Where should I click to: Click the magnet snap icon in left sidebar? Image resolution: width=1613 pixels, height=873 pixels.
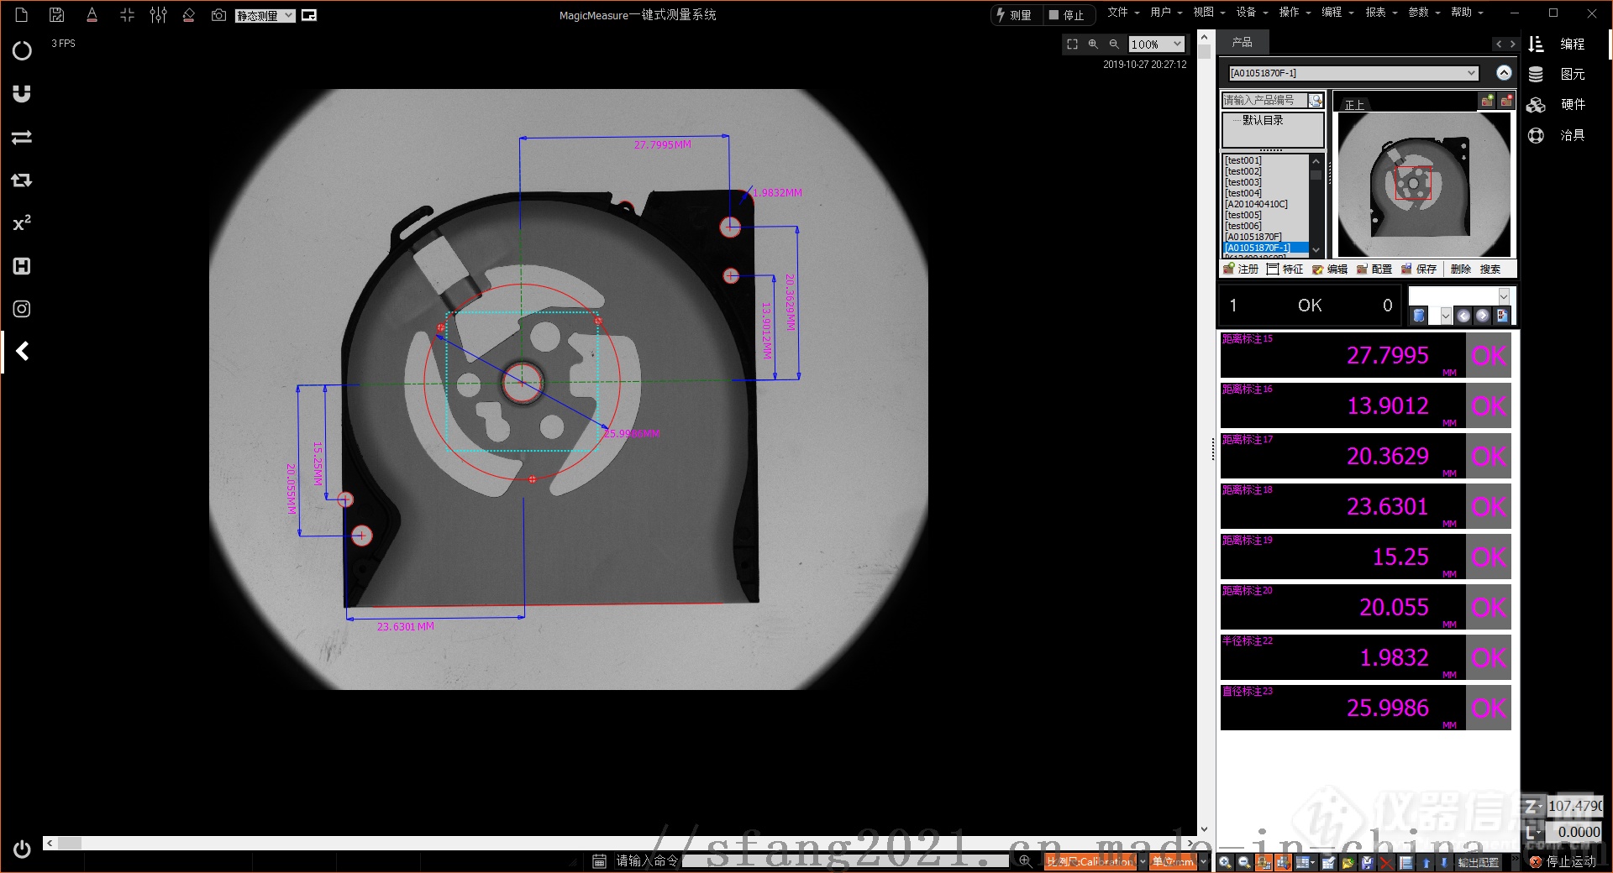pyautogui.click(x=22, y=93)
